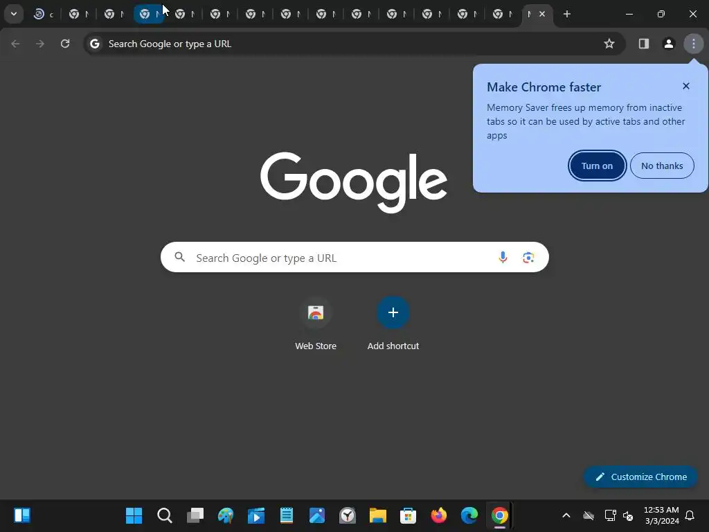Decline Memory Saver with No thanks
709x532 pixels.
tap(662, 166)
